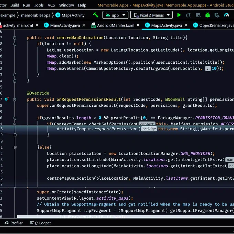The height and width of the screenshot is (234, 234).
Task: Click the override gutter icon beside onRequestPermissionsResult
Action: pos(7,99)
